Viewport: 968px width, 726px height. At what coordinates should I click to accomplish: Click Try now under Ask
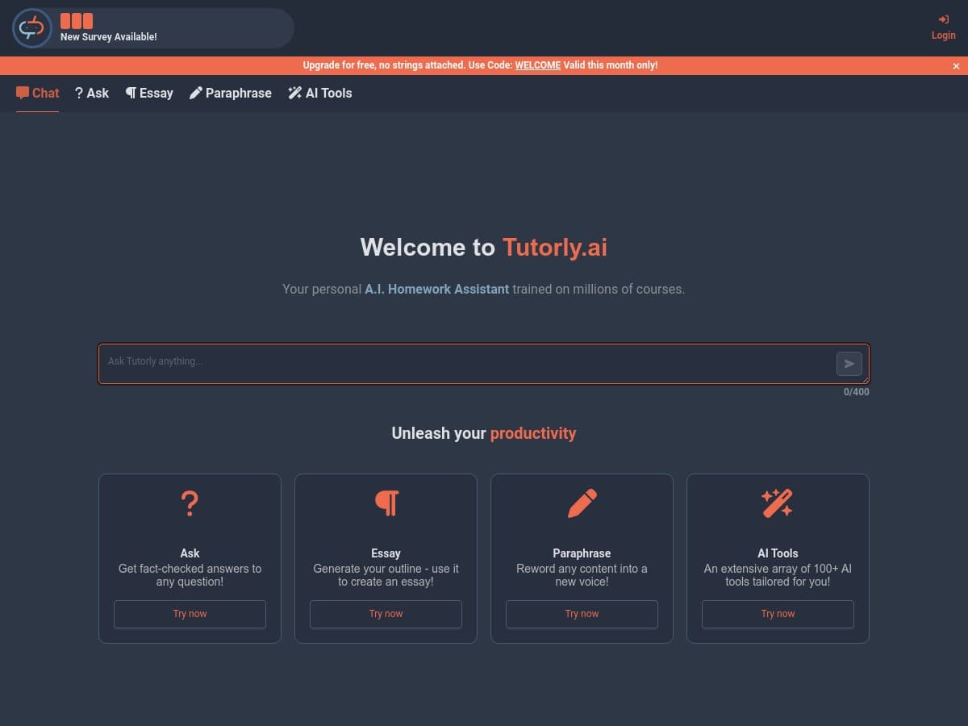click(190, 614)
